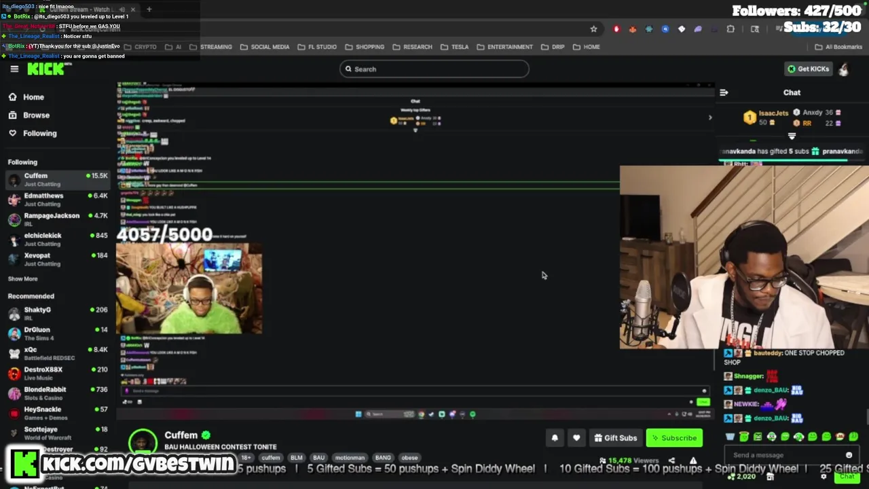Image resolution: width=869 pixels, height=489 pixels.
Task: Open the SOCIAL MEDIA bookmarks folder
Action: pyautogui.click(x=265, y=47)
